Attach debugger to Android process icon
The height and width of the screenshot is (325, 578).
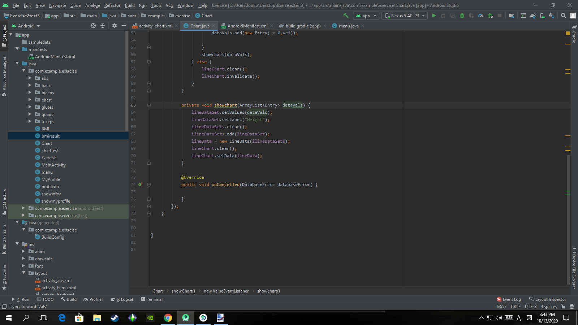click(x=490, y=16)
